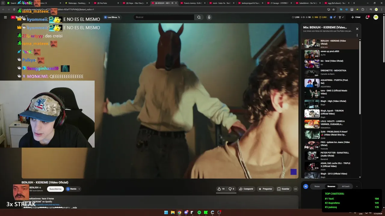Select AQUAFINNA - PUERTA in the mix
This screenshot has width=385, height=216.
[x=331, y=83]
